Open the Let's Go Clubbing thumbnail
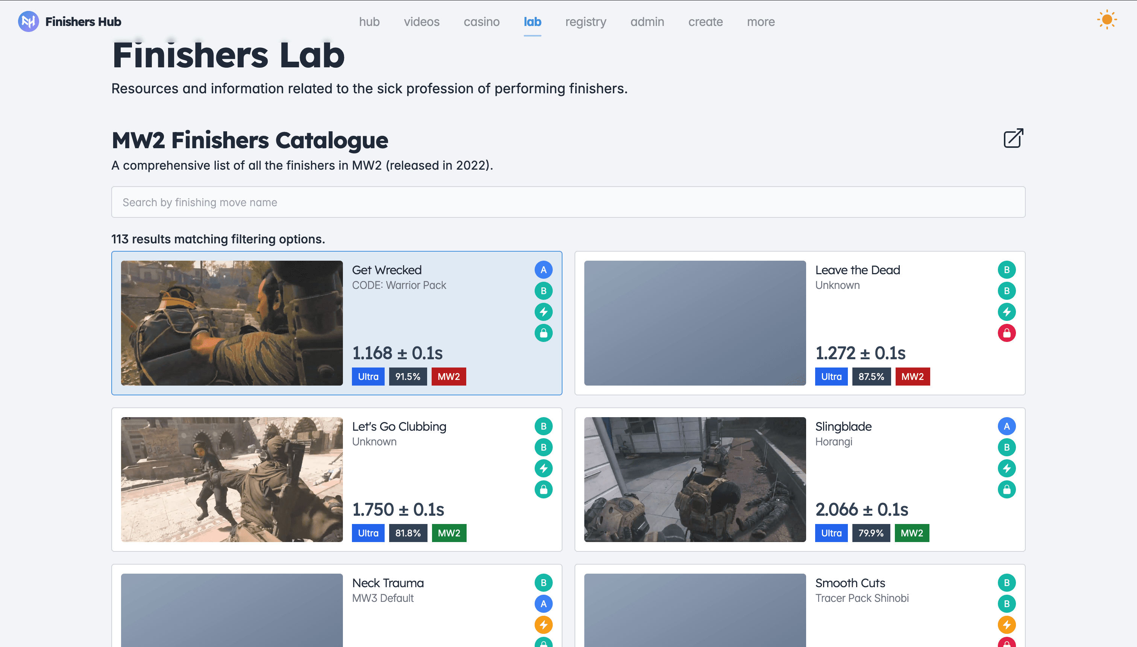The image size is (1137, 647). (x=232, y=480)
